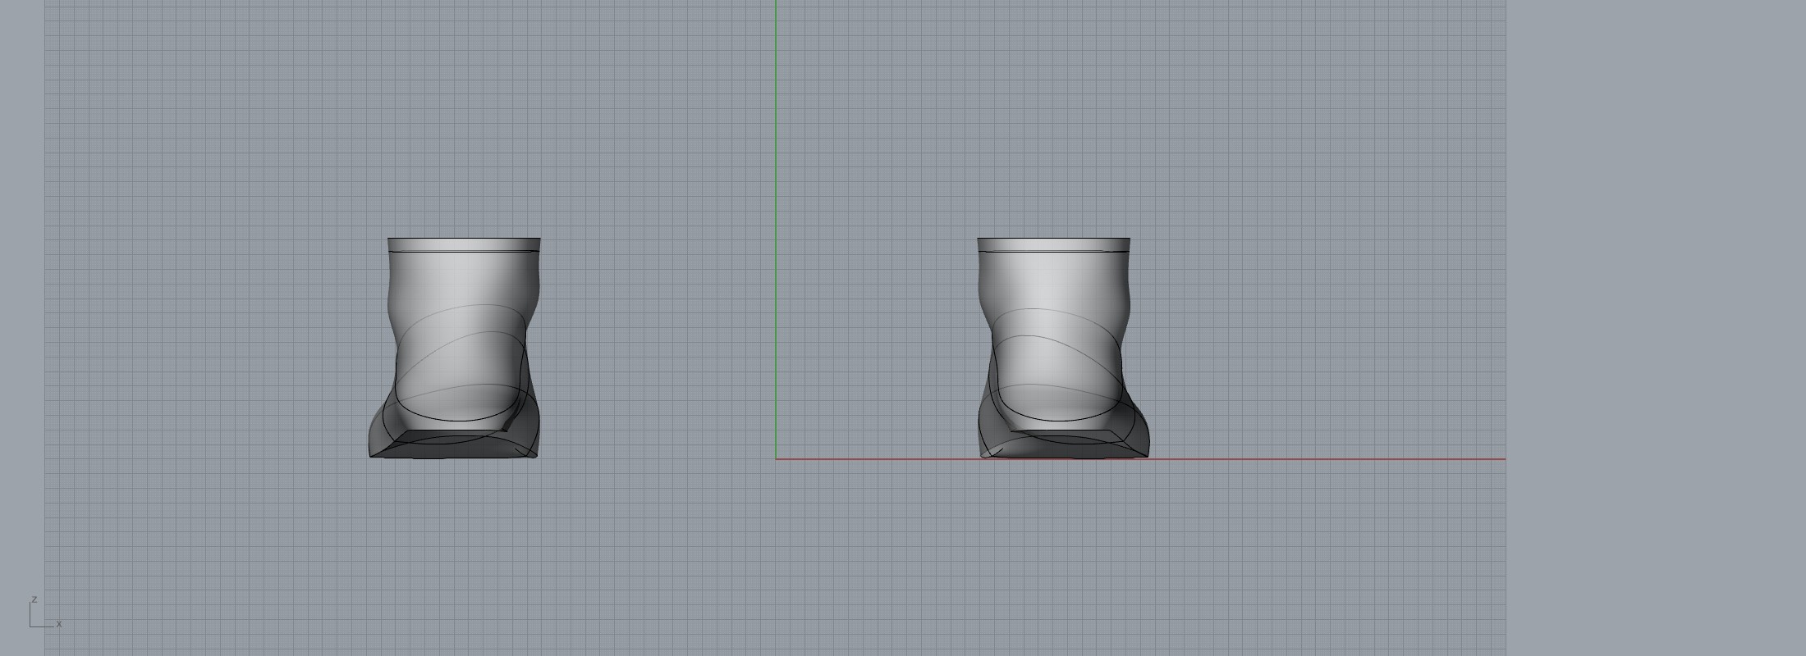Click the x label on the axis icon

pyautogui.click(x=59, y=624)
